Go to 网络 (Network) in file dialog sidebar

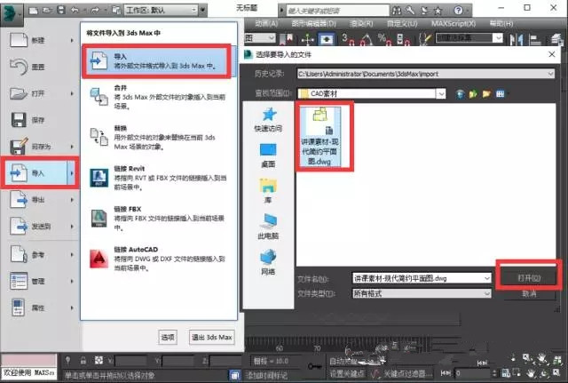tap(268, 262)
